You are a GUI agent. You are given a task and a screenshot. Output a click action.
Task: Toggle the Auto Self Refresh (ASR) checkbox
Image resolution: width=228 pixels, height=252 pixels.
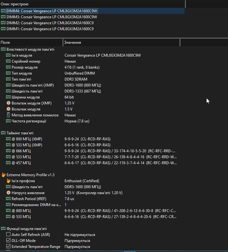tap(9, 234)
